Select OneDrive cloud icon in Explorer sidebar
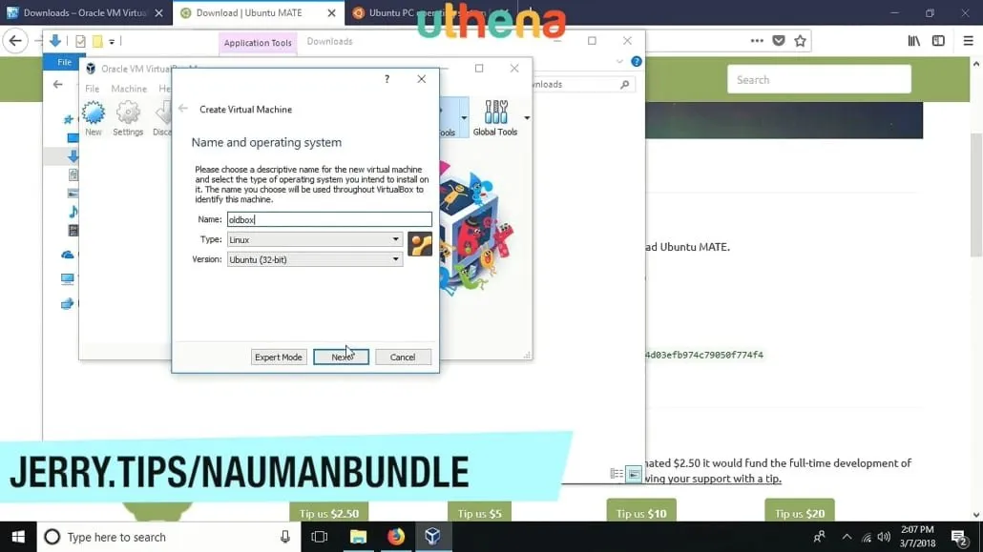Viewport: 983px width, 552px height. [x=68, y=255]
